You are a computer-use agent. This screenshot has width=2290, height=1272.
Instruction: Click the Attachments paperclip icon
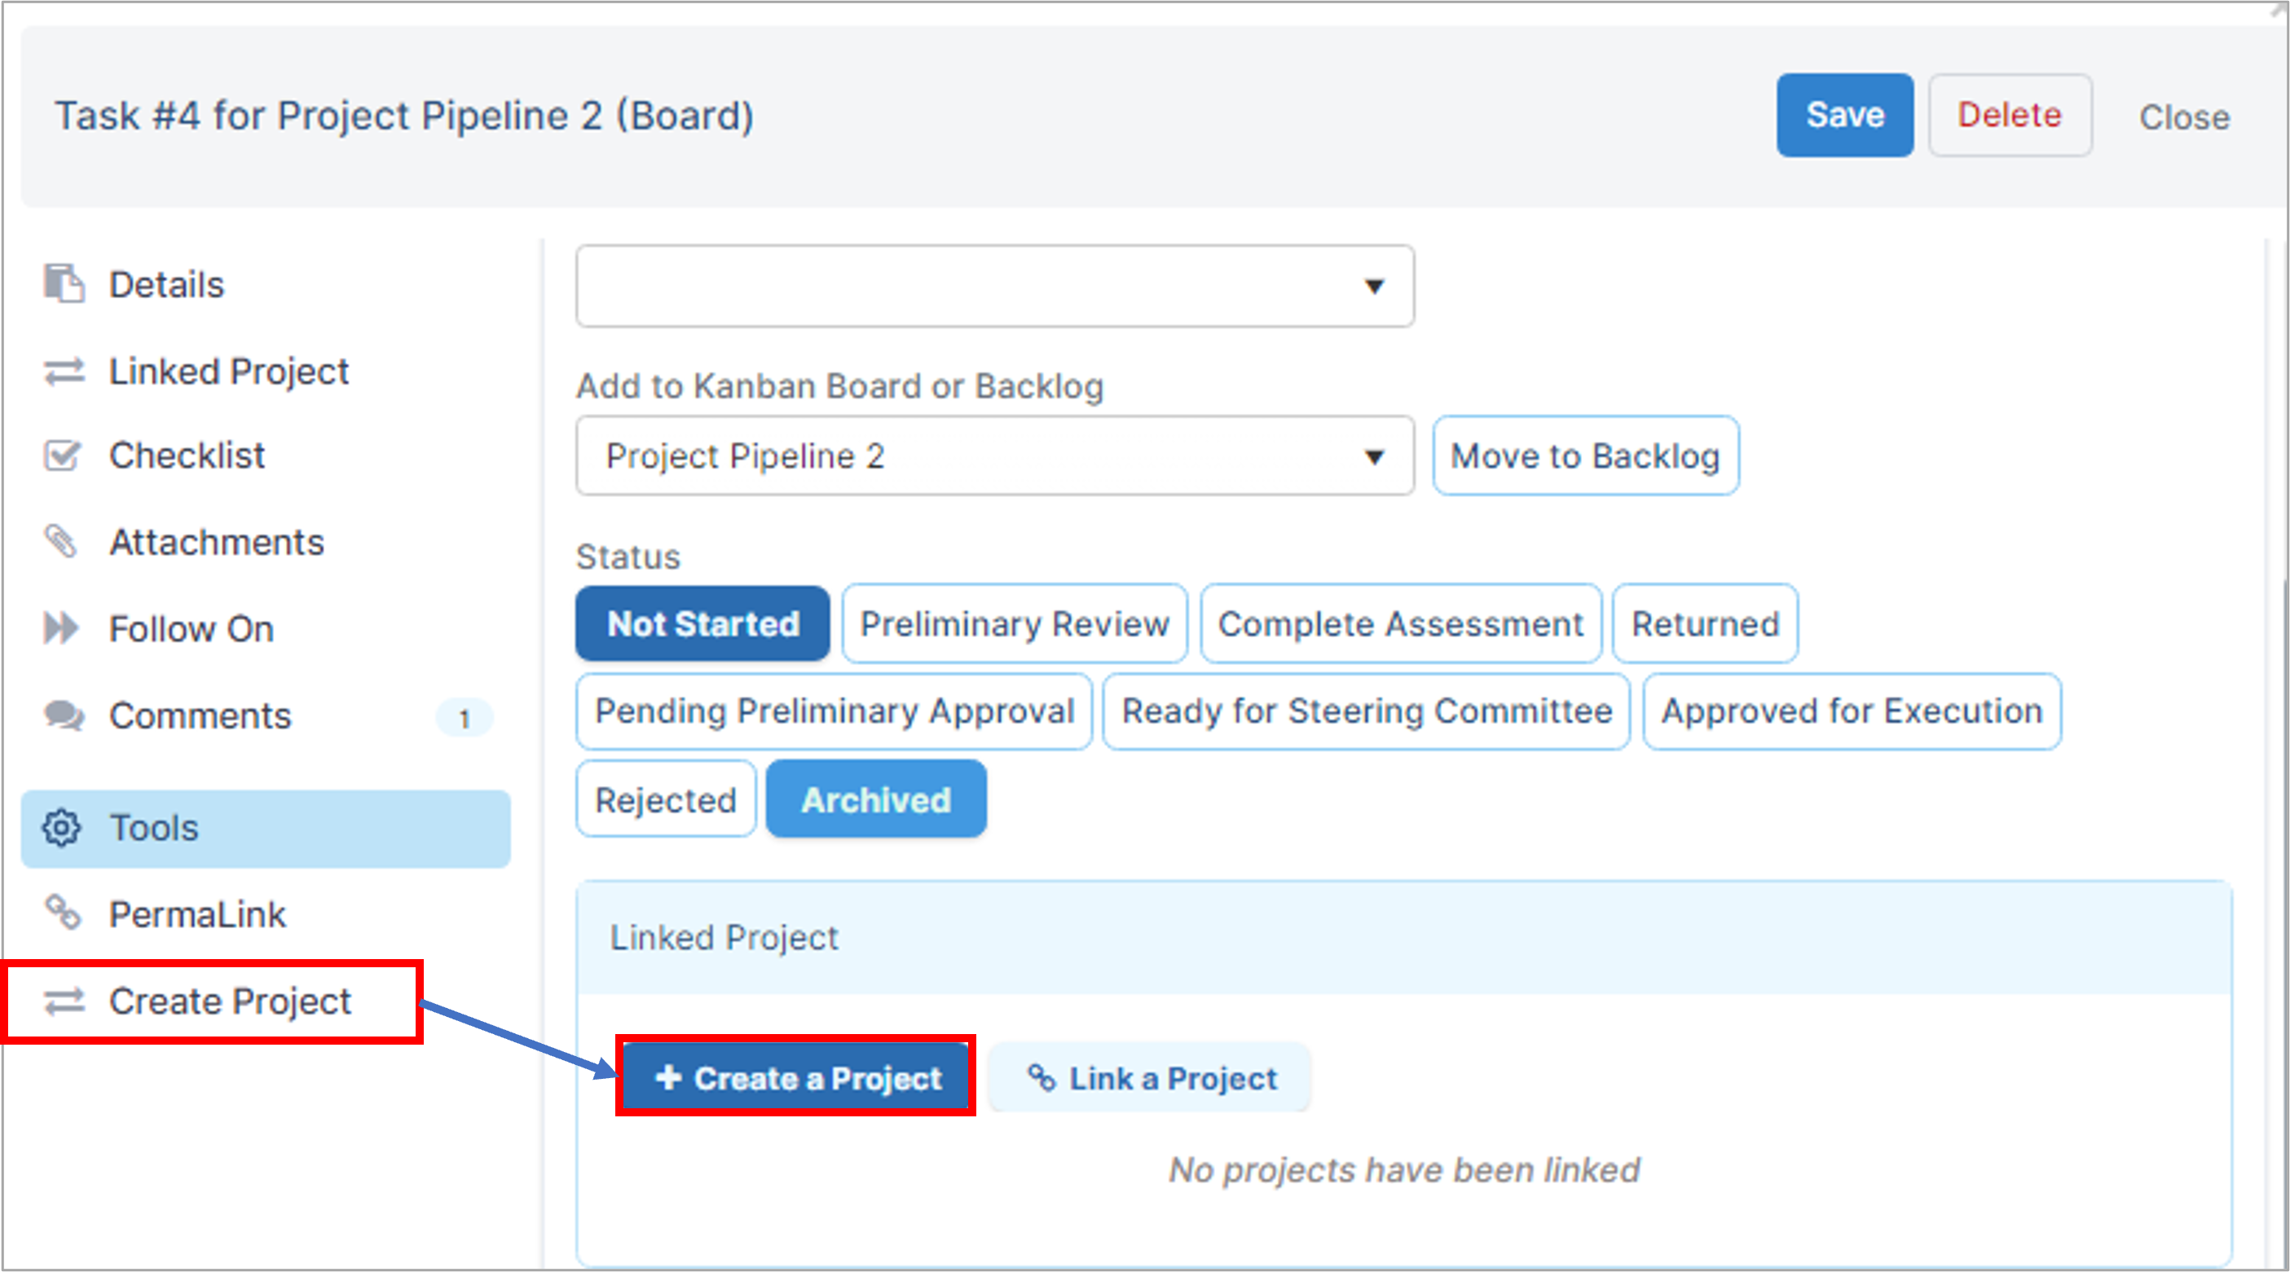click(62, 541)
